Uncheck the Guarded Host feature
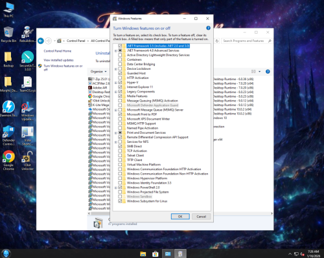Image resolution: width=324 pixels, height=258 pixels. click(120, 73)
